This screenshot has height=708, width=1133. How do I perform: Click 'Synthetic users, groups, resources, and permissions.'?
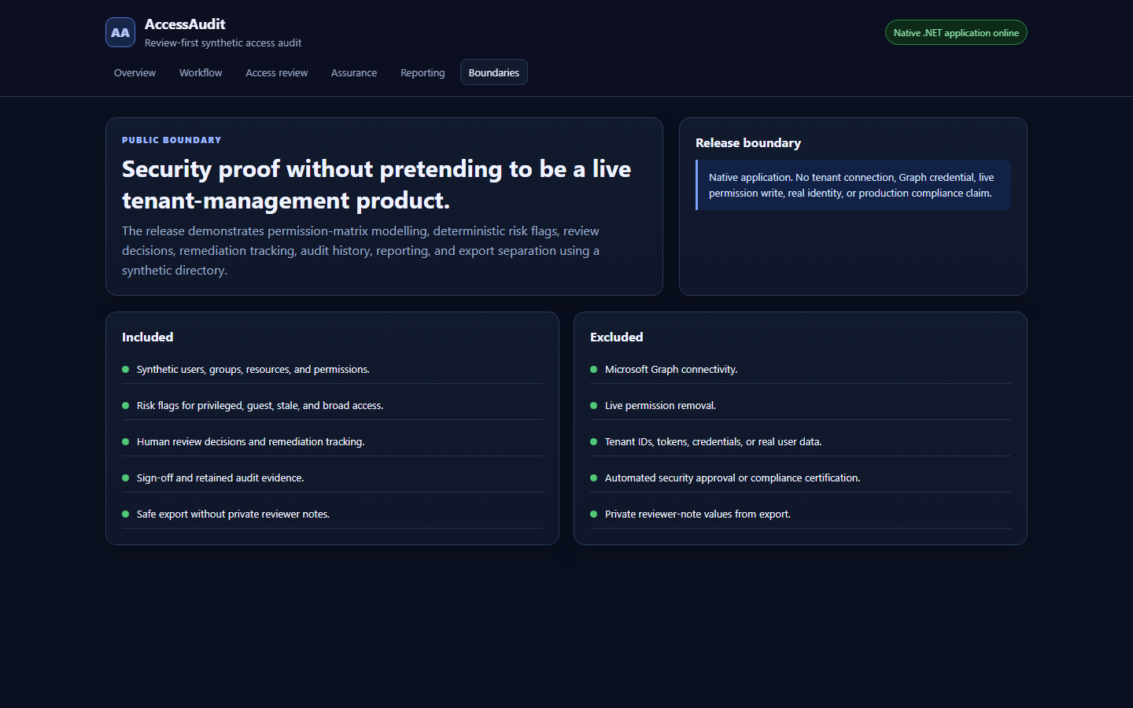(253, 369)
